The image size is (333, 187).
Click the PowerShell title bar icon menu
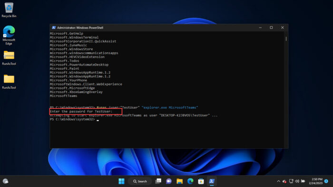coord(54,28)
